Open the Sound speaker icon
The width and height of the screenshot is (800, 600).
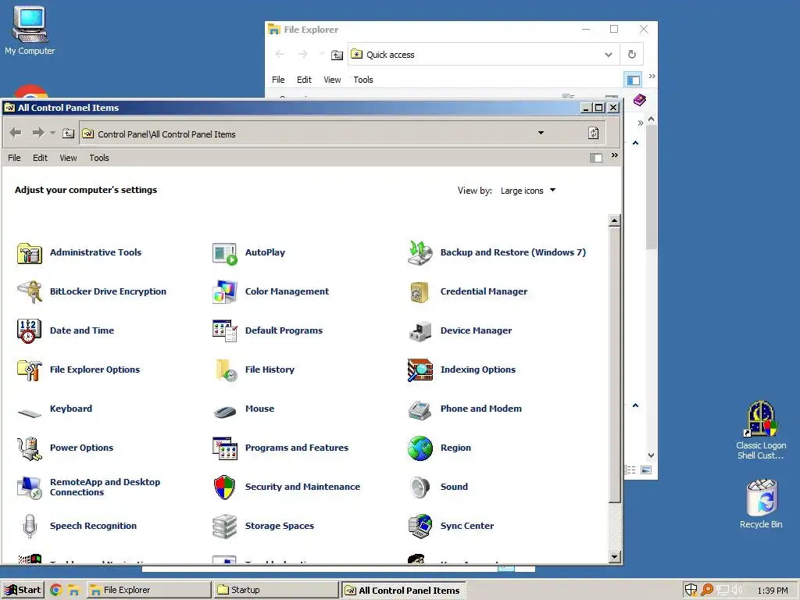420,487
